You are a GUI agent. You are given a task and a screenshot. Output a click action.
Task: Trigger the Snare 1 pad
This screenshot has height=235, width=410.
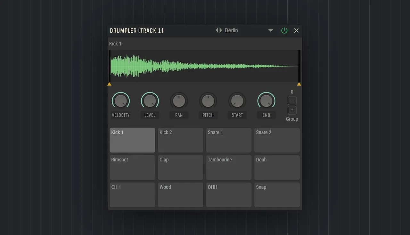(229, 140)
